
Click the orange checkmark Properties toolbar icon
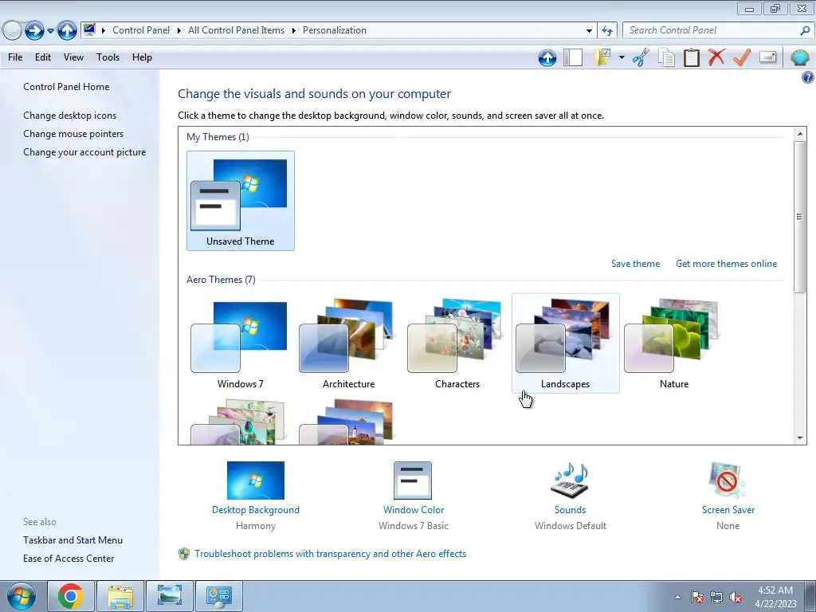pos(742,57)
